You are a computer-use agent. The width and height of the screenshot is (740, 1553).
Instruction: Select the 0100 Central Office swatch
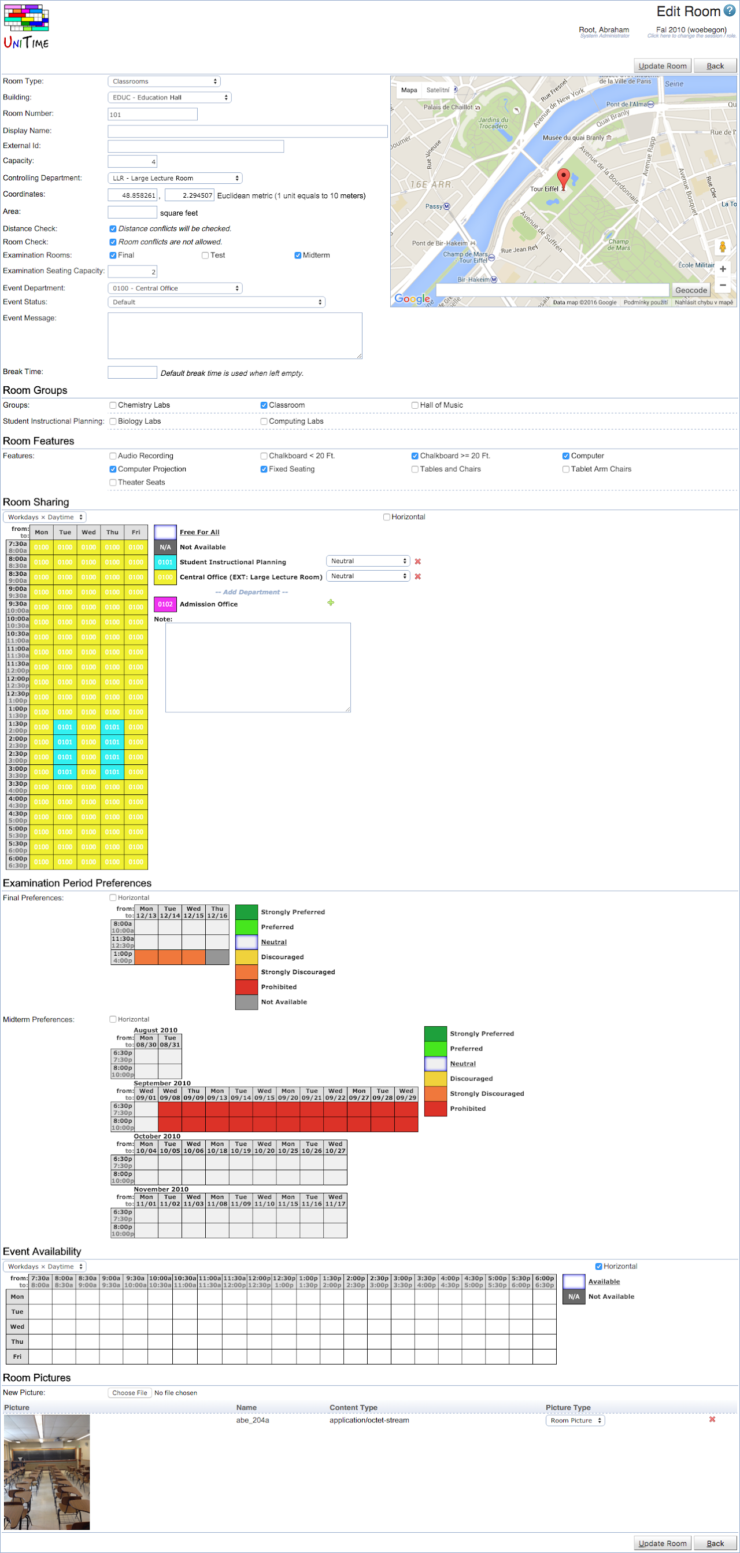click(x=165, y=577)
